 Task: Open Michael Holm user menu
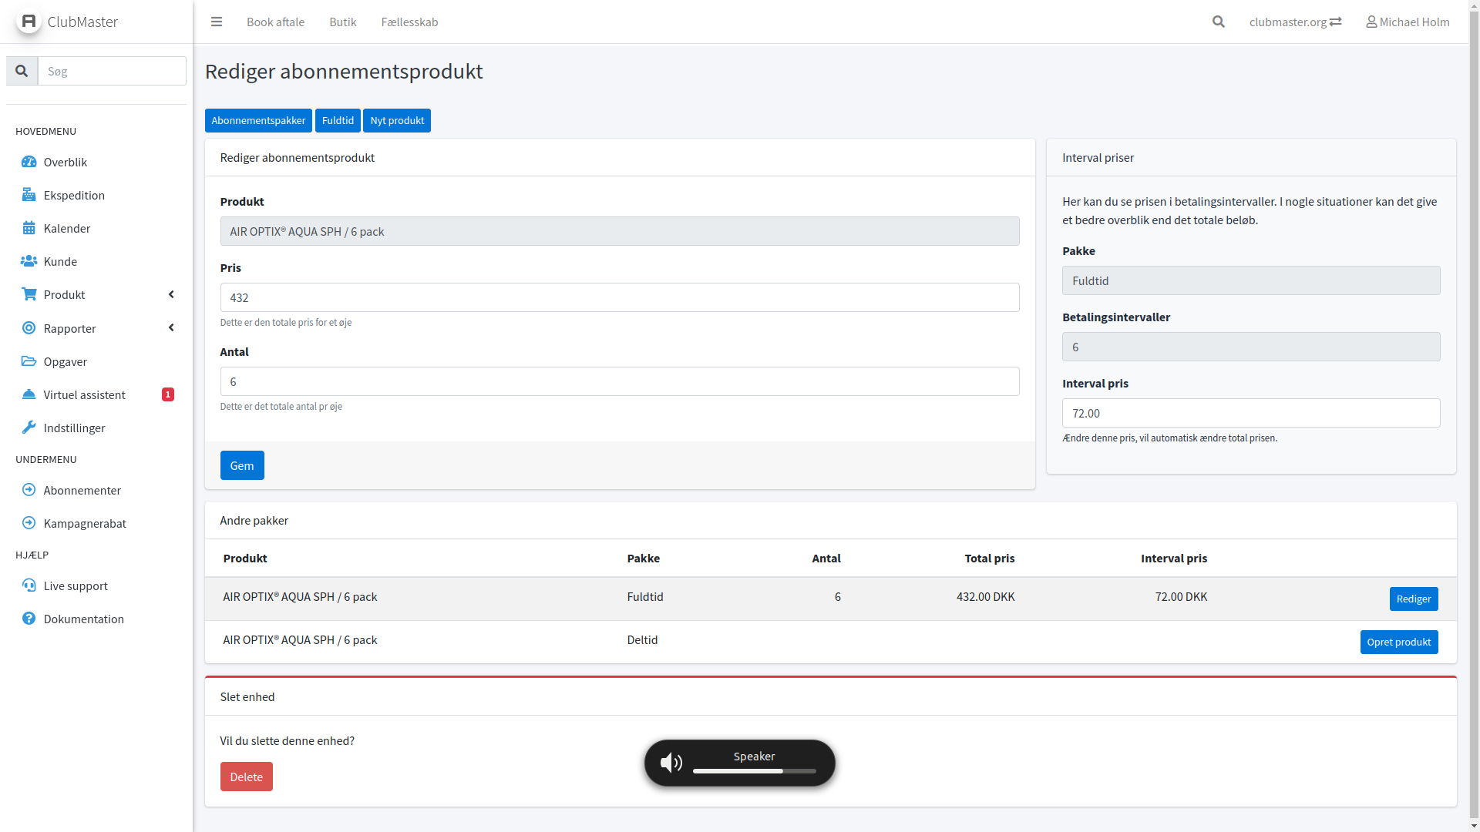point(1408,22)
